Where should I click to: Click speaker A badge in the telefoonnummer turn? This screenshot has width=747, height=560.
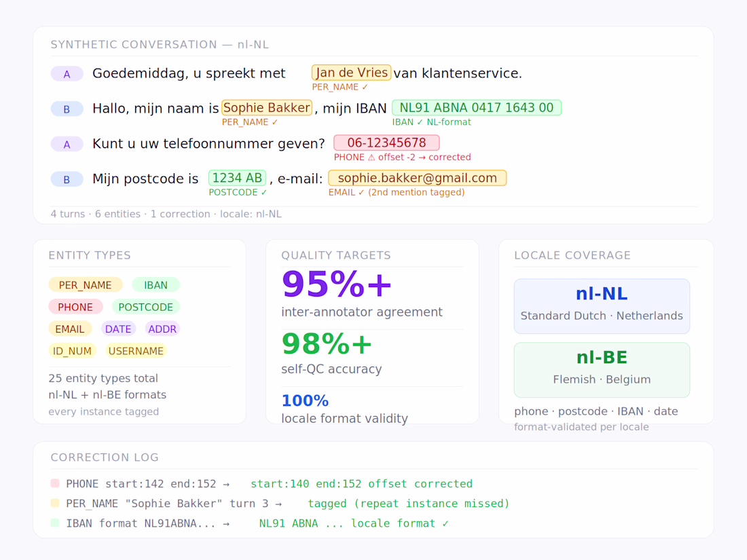67,145
